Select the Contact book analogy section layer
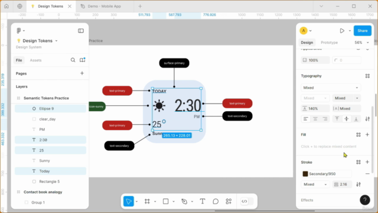The height and width of the screenshot is (213, 378). coord(43,192)
